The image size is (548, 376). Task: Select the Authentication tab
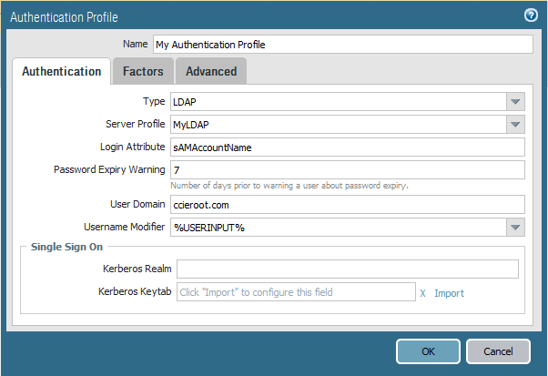(61, 71)
